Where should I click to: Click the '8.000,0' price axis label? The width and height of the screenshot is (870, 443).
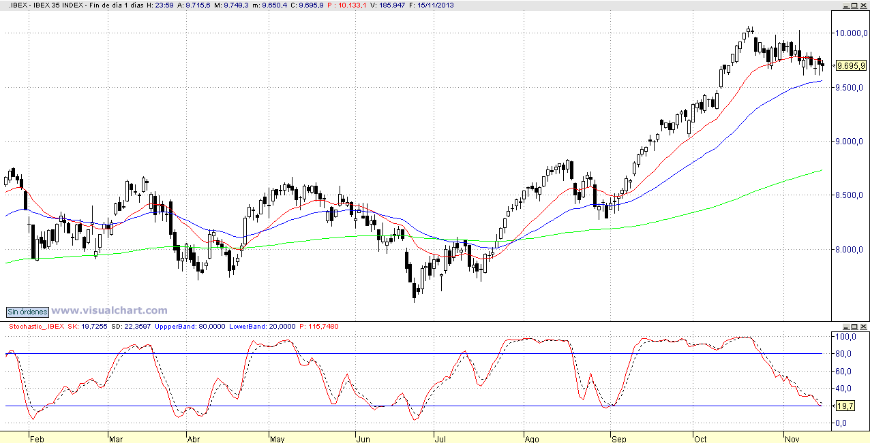850,250
